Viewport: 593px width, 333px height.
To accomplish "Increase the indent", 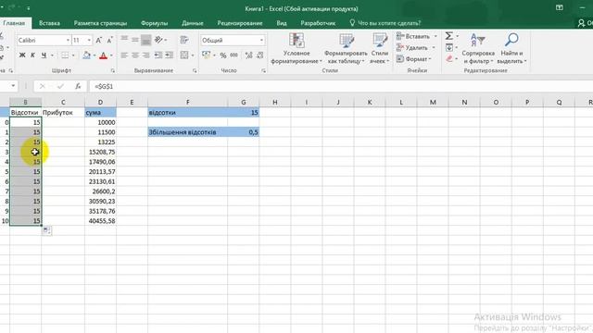I will pos(169,55).
